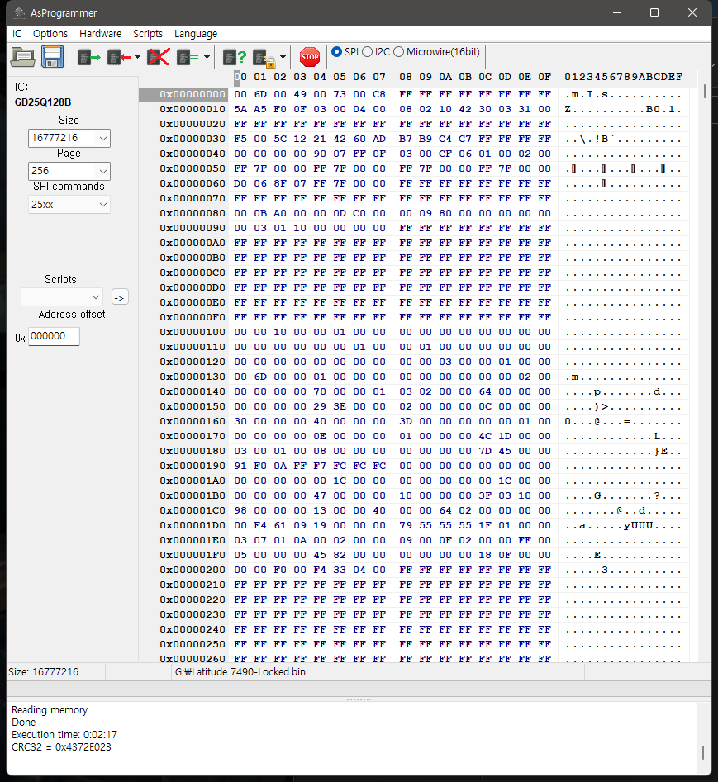Click the 'Size: 16777216' status bar entry
The height and width of the screenshot is (782, 718).
(x=44, y=672)
